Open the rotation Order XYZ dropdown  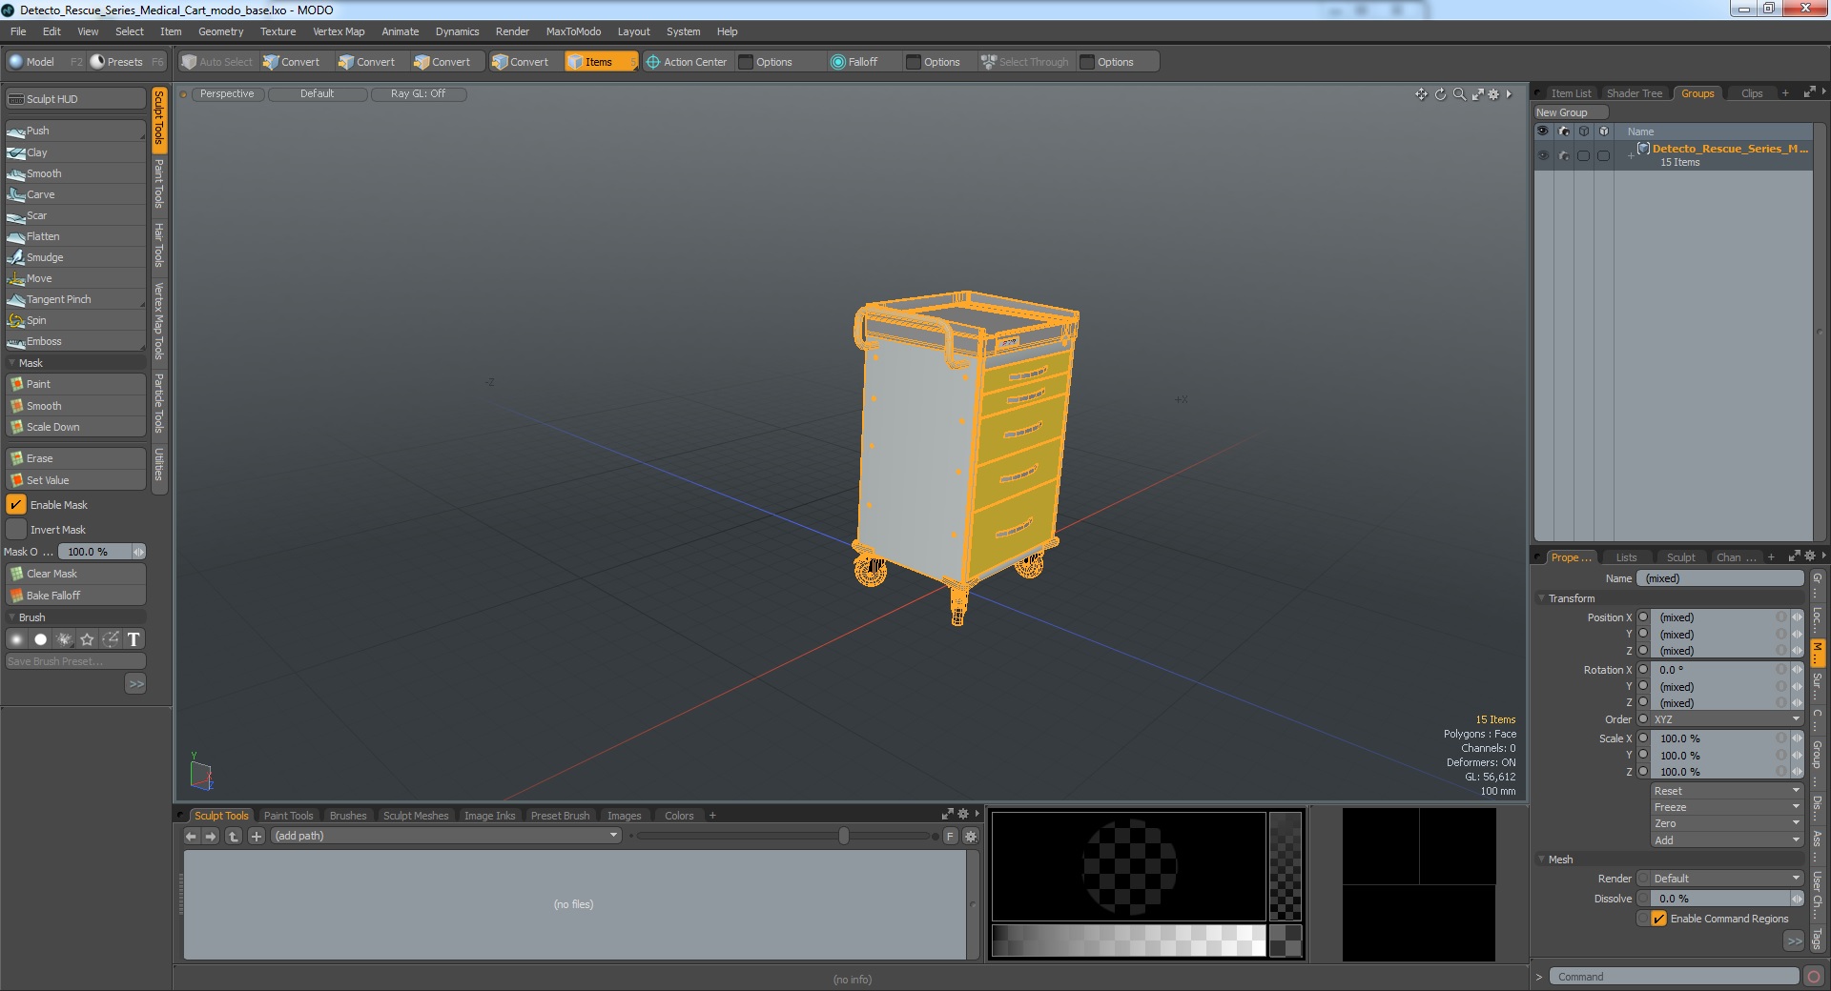pos(1727,719)
